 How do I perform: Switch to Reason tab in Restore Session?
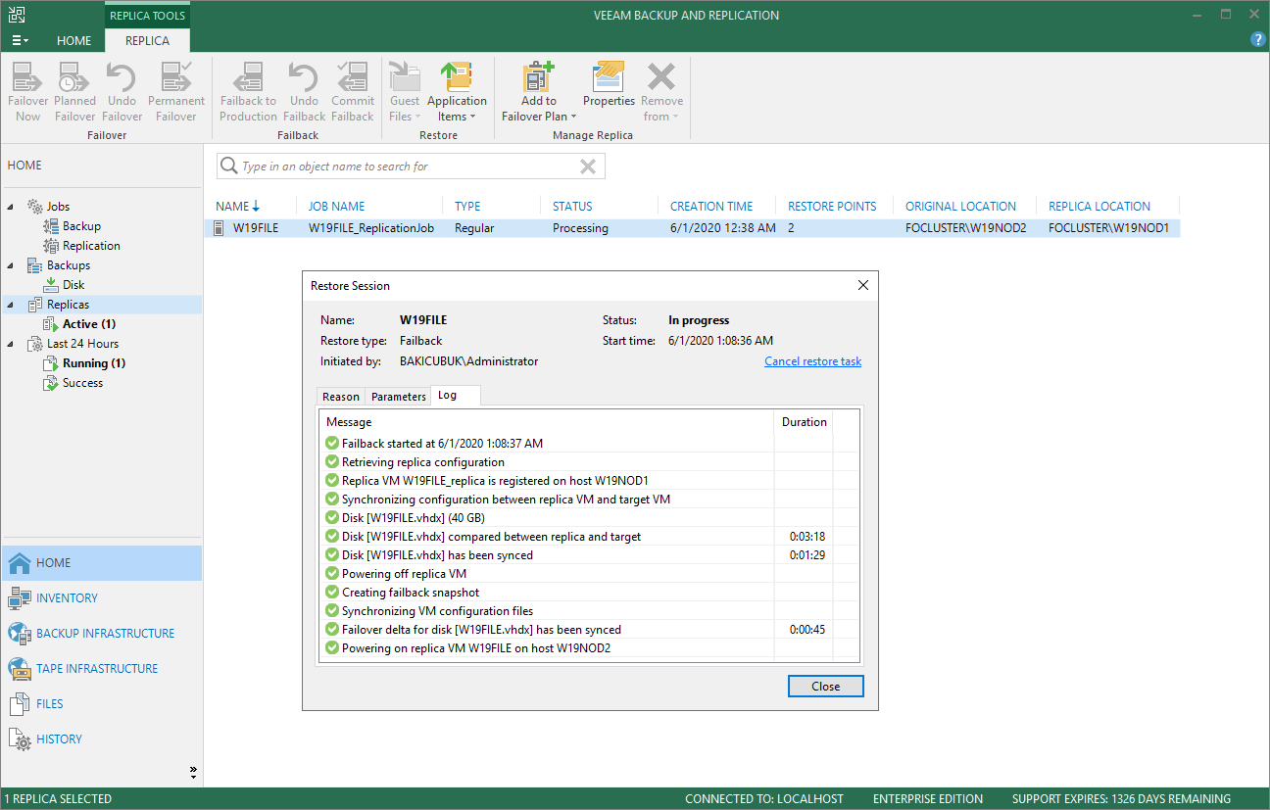(341, 397)
